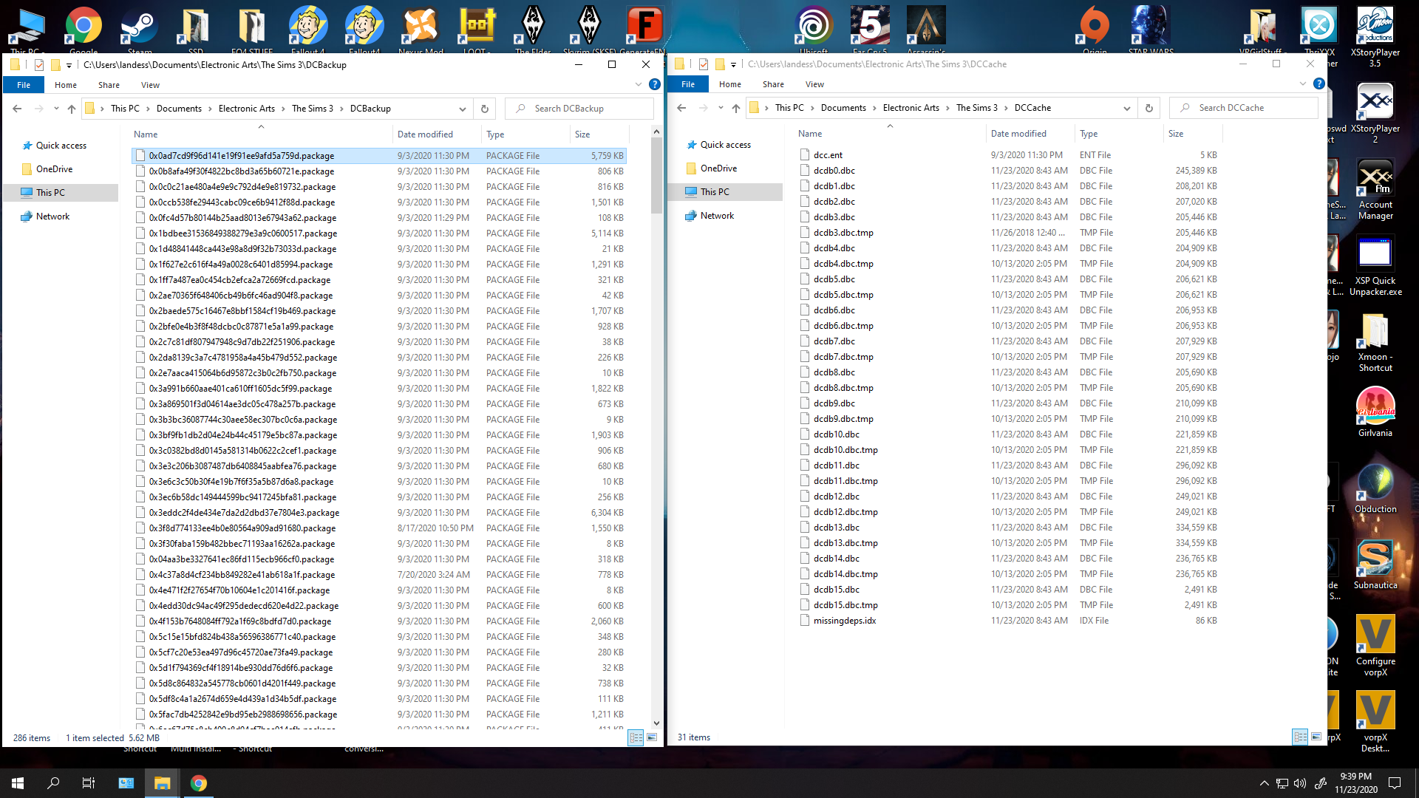
Task: Select Network in DCBackup sidebar
Action: [x=52, y=216]
